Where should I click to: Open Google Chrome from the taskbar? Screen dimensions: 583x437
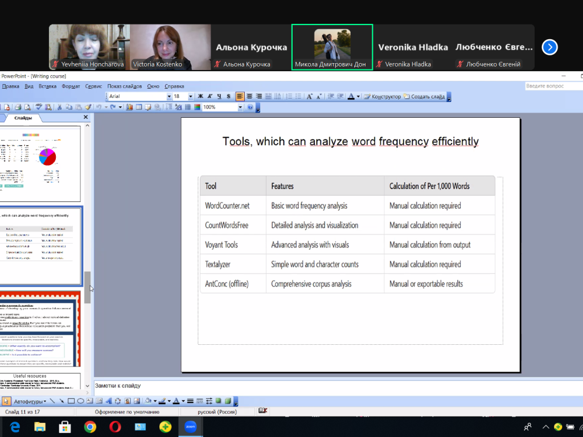click(x=90, y=427)
